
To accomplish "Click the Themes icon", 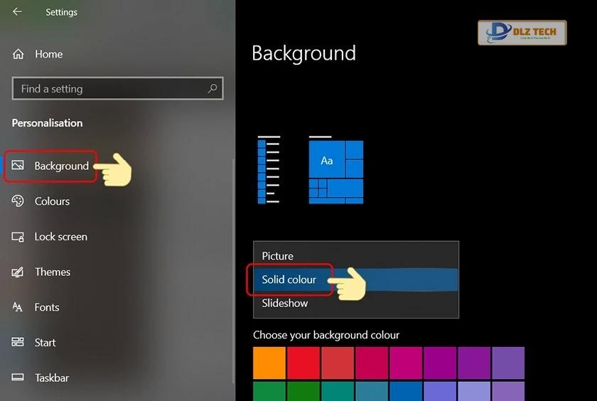I will click(x=18, y=272).
